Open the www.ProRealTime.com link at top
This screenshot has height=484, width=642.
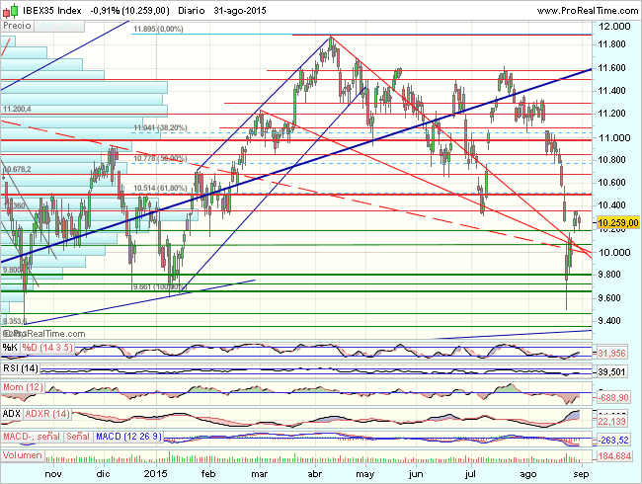pos(588,11)
